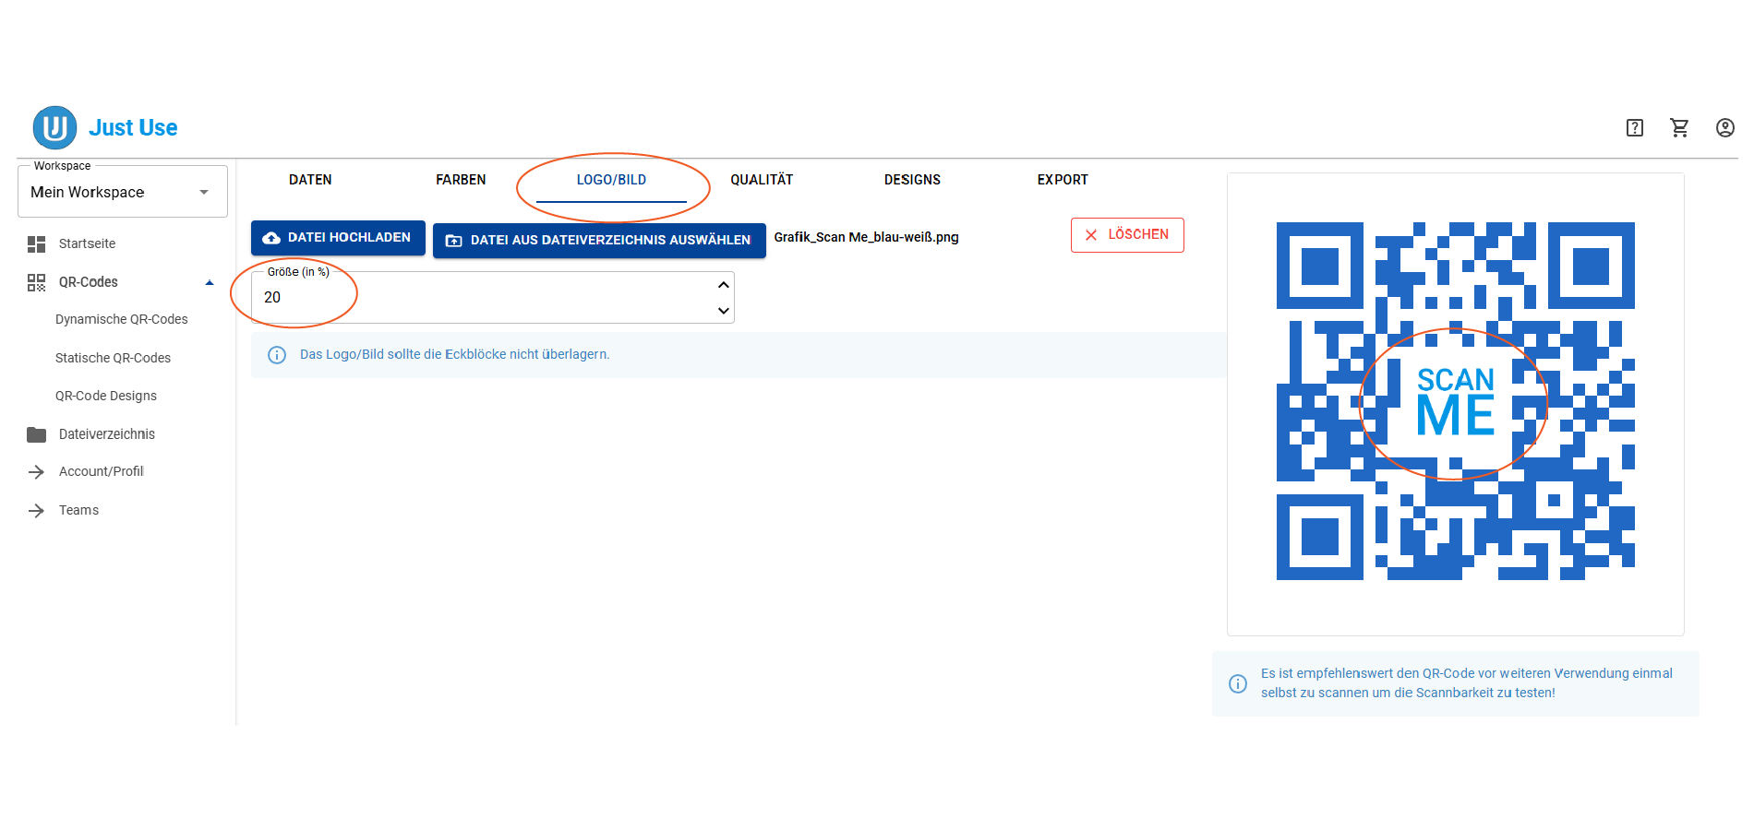
Task: Open the user account profile icon
Action: [1725, 128]
